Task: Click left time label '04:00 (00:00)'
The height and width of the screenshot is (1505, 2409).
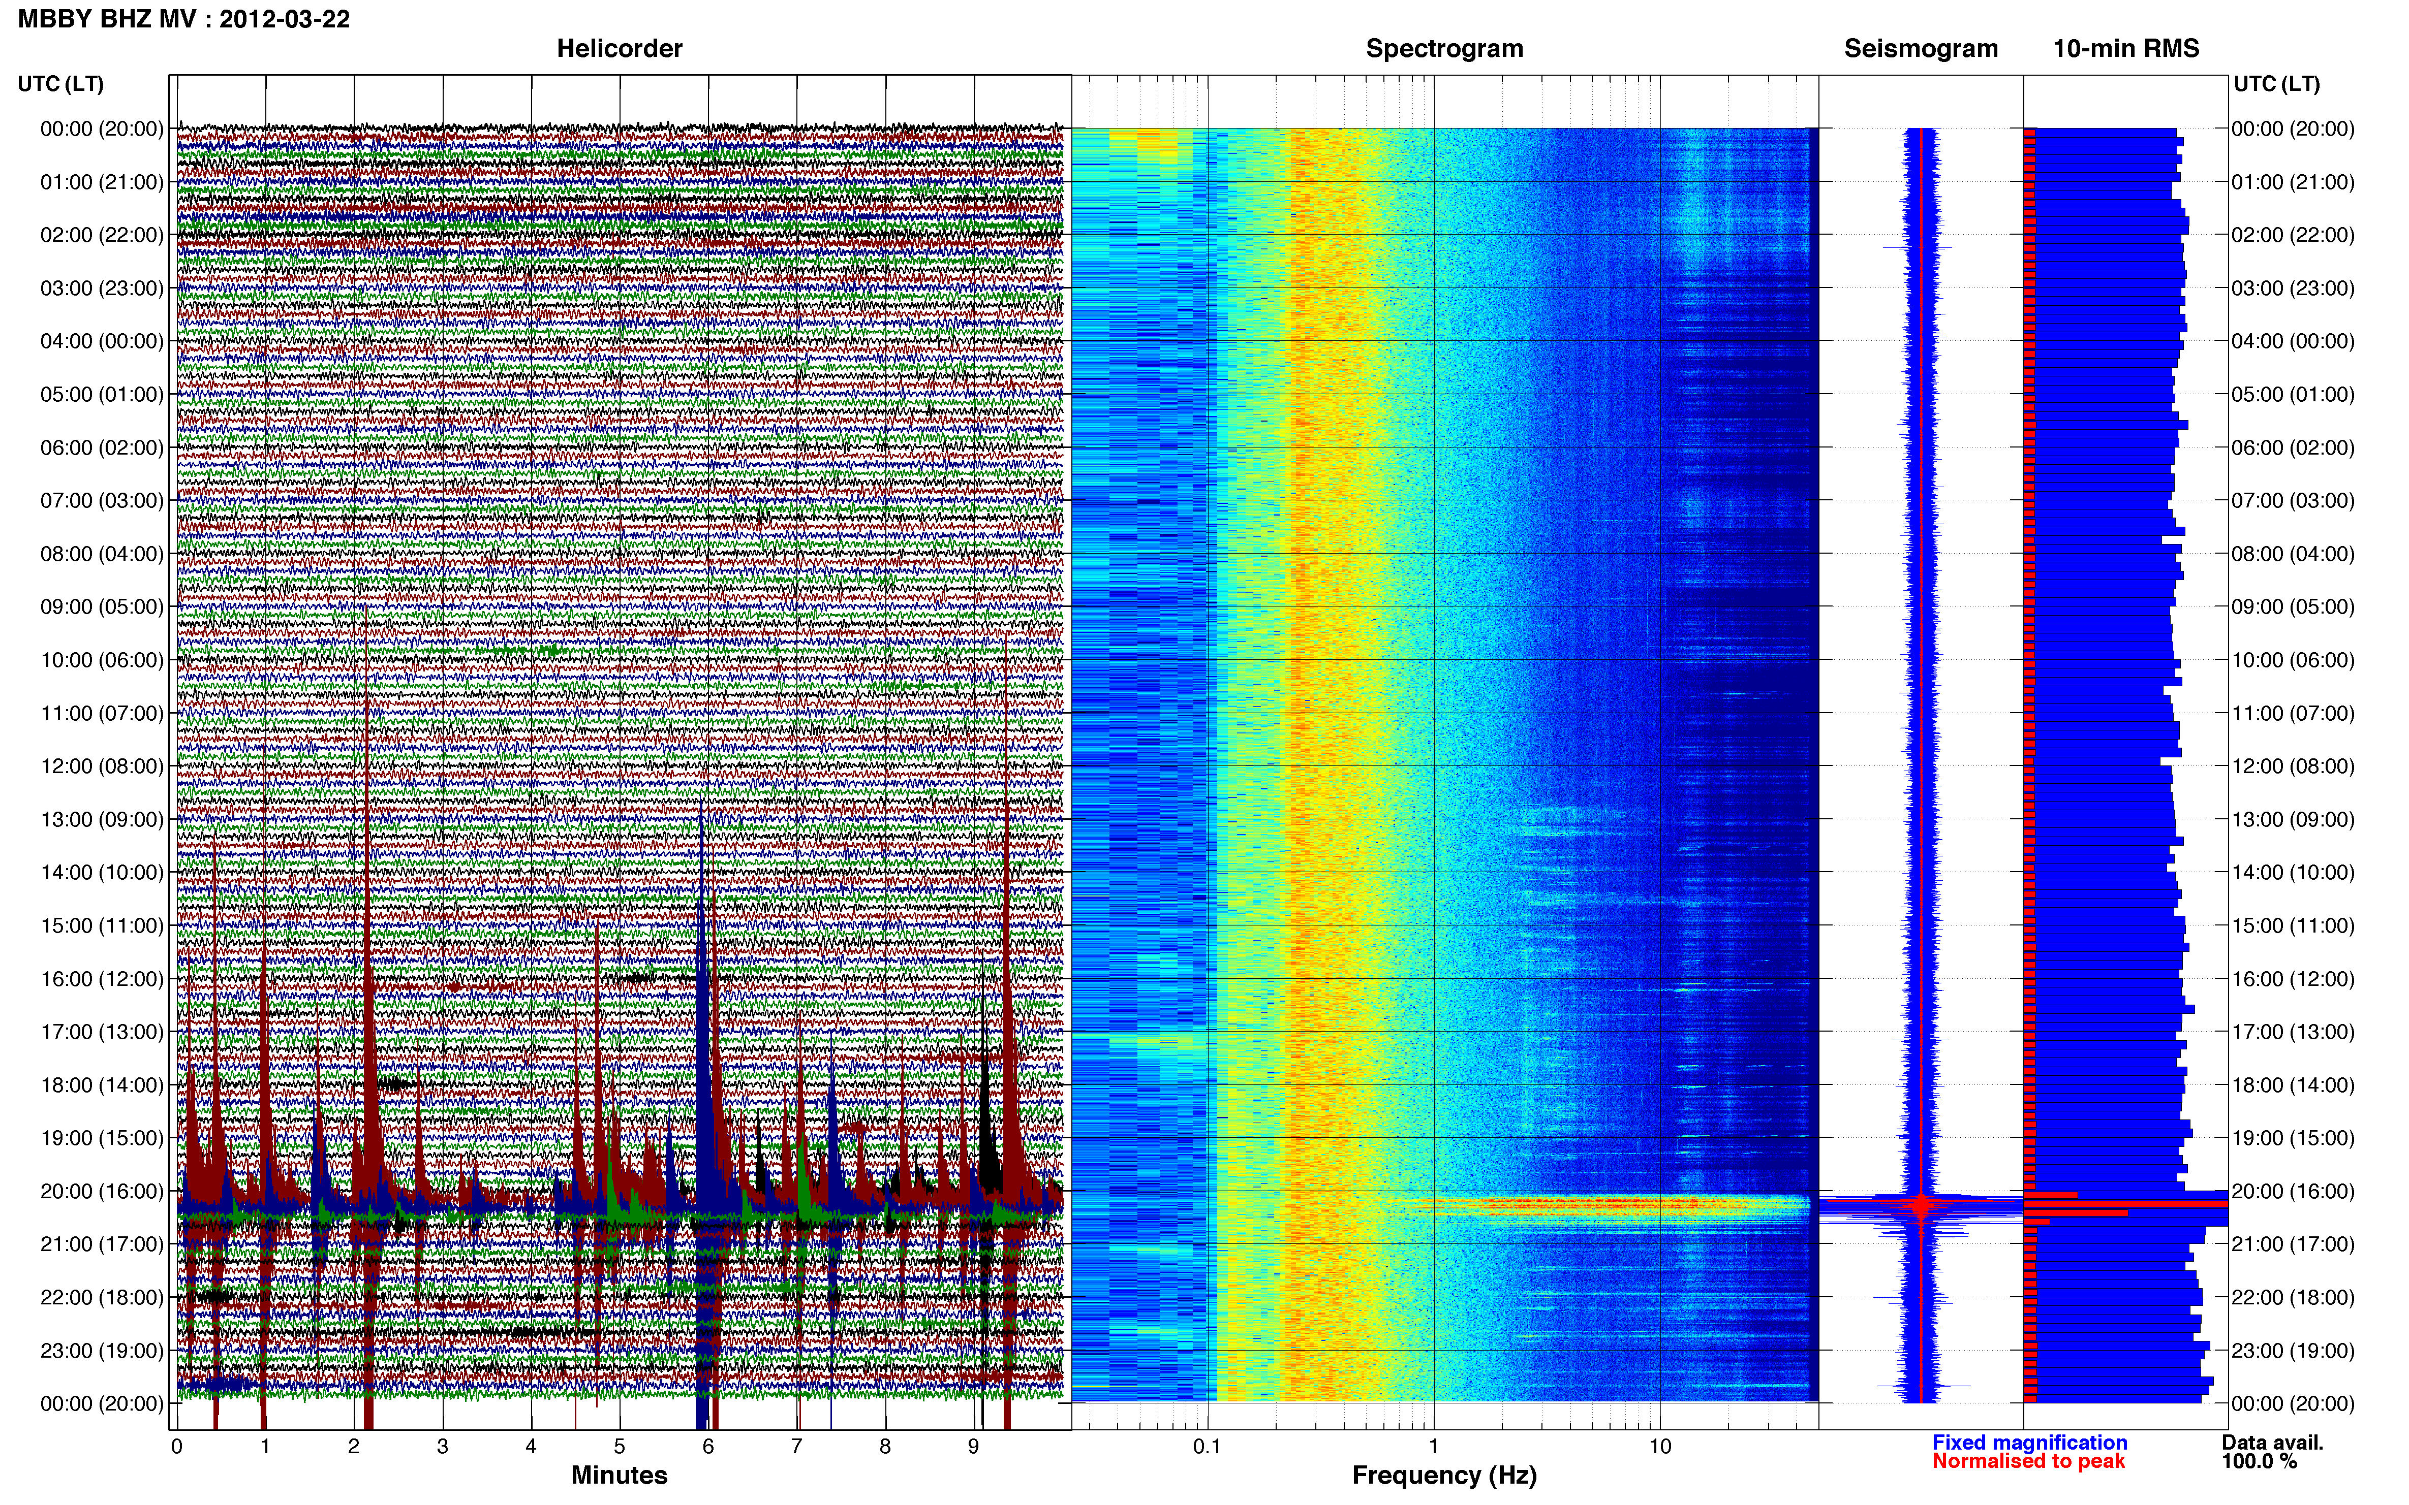Action: click(102, 341)
